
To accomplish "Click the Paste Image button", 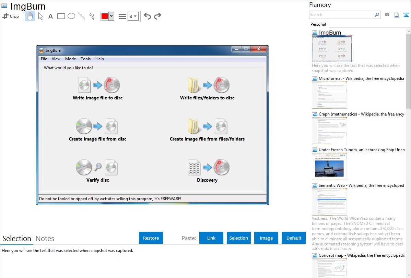I will coord(266,238).
